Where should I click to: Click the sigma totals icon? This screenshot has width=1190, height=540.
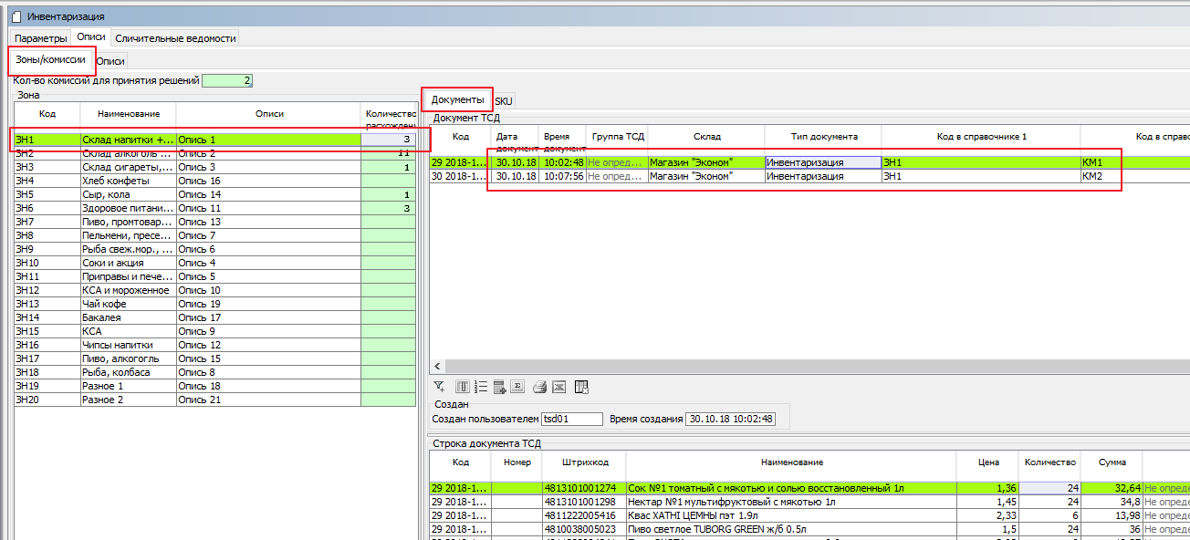click(x=517, y=387)
